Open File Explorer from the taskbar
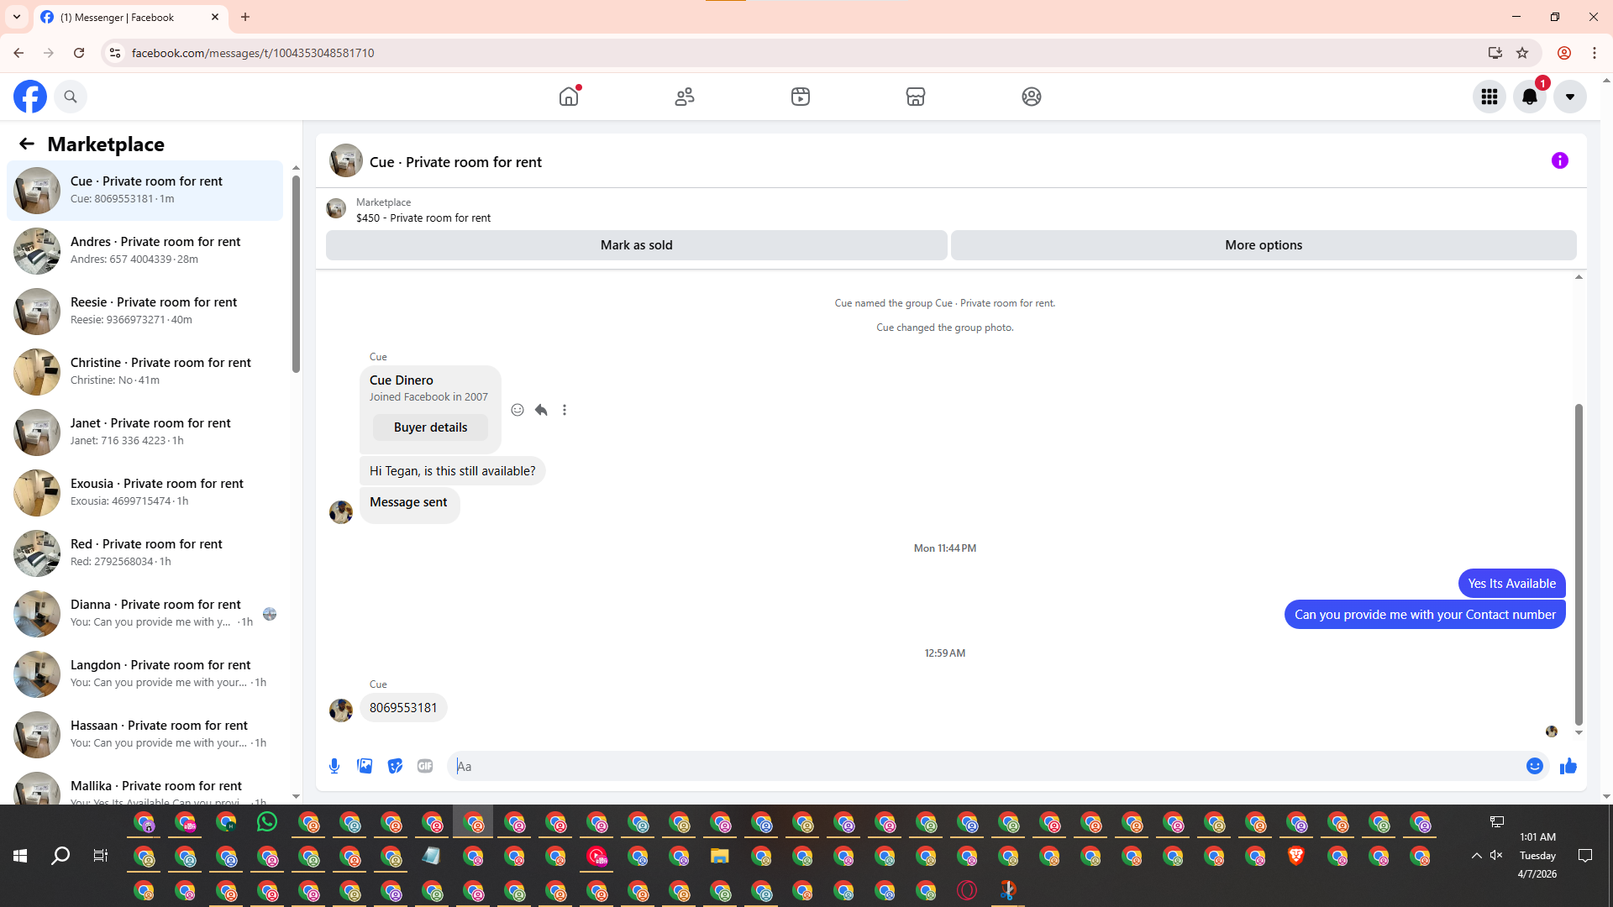Viewport: 1613px width, 907px height. coord(719,857)
